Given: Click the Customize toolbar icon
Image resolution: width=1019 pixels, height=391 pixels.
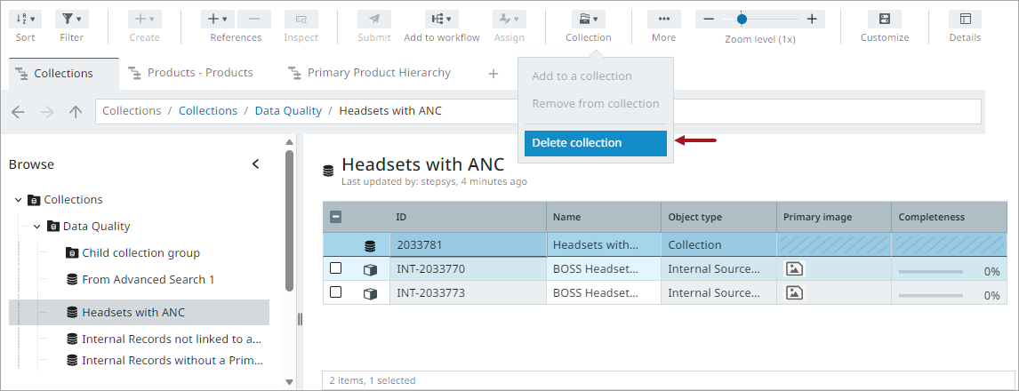Looking at the screenshot, I should click(884, 19).
